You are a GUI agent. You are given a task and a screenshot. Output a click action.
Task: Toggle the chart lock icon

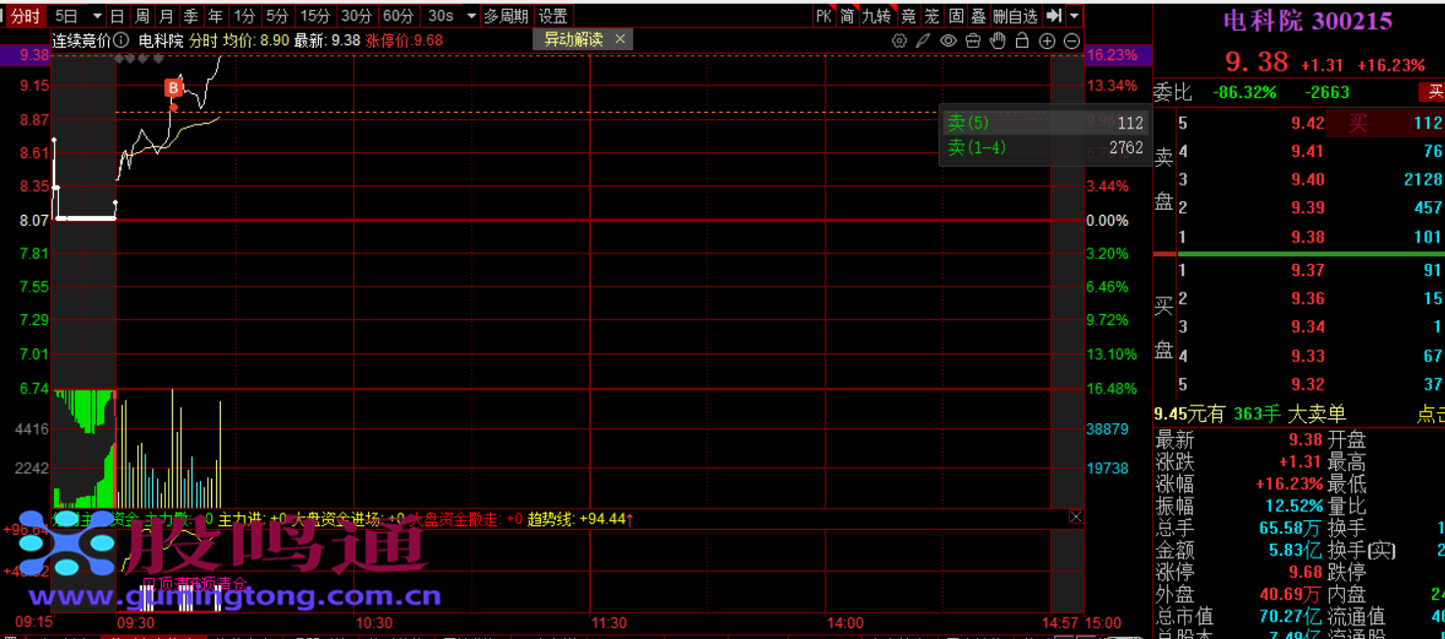coord(1022,41)
